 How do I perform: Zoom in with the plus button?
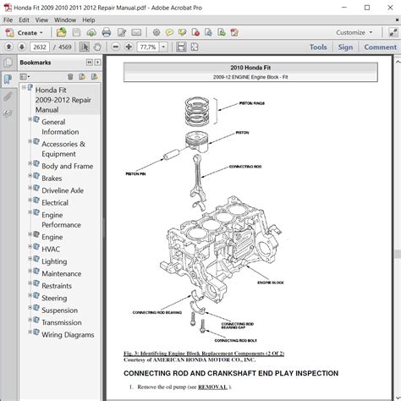(x=129, y=47)
